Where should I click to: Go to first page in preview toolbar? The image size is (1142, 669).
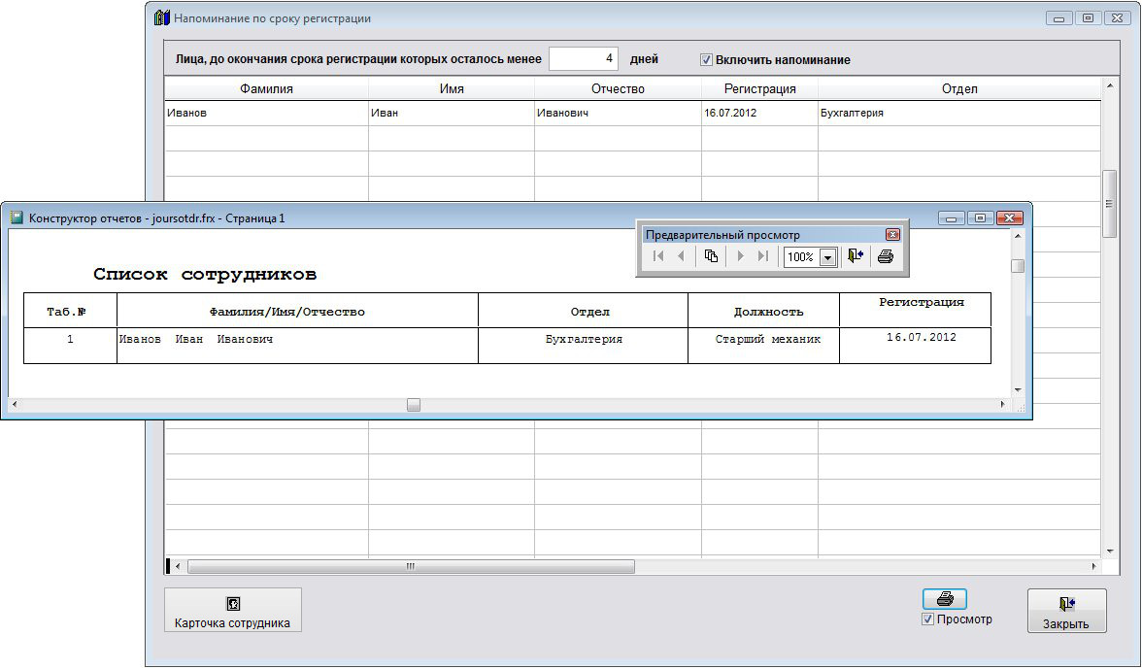point(658,256)
